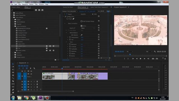Create new custom bin in Effects panel
The width and height of the screenshot is (179, 101).
pos(55,60)
